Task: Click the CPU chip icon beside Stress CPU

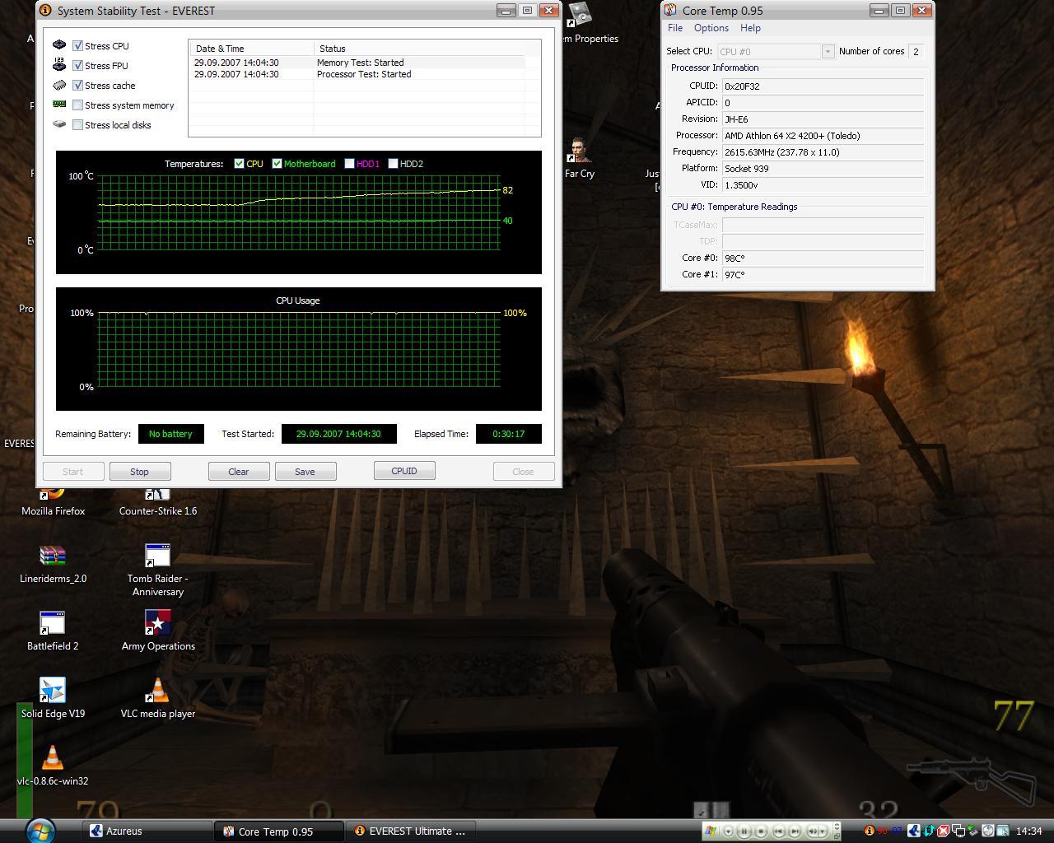Action: coord(59,45)
